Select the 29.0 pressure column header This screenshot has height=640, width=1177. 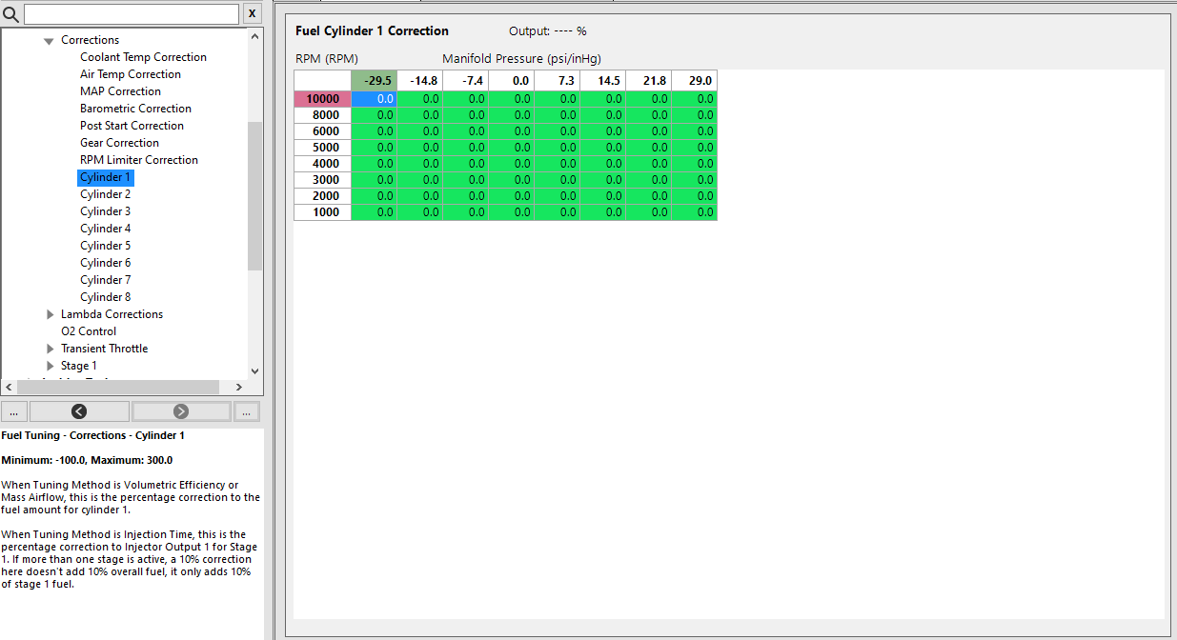pos(695,81)
